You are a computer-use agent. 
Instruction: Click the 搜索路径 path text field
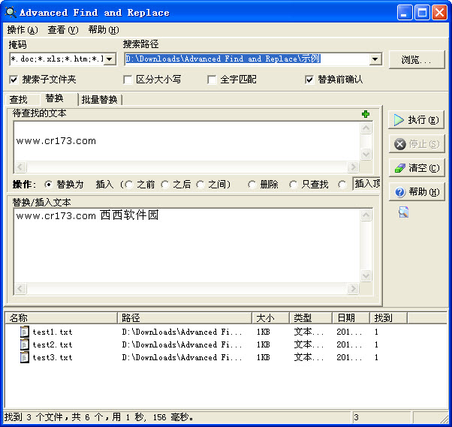[x=247, y=59]
